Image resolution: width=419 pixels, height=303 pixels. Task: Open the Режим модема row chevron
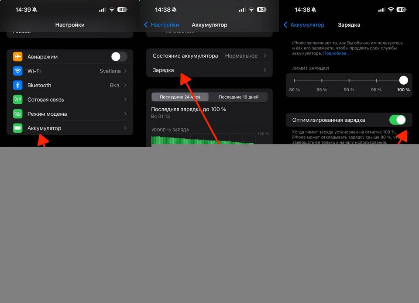[125, 114]
